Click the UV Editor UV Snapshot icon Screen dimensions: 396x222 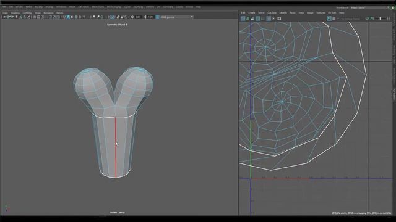(279, 18)
